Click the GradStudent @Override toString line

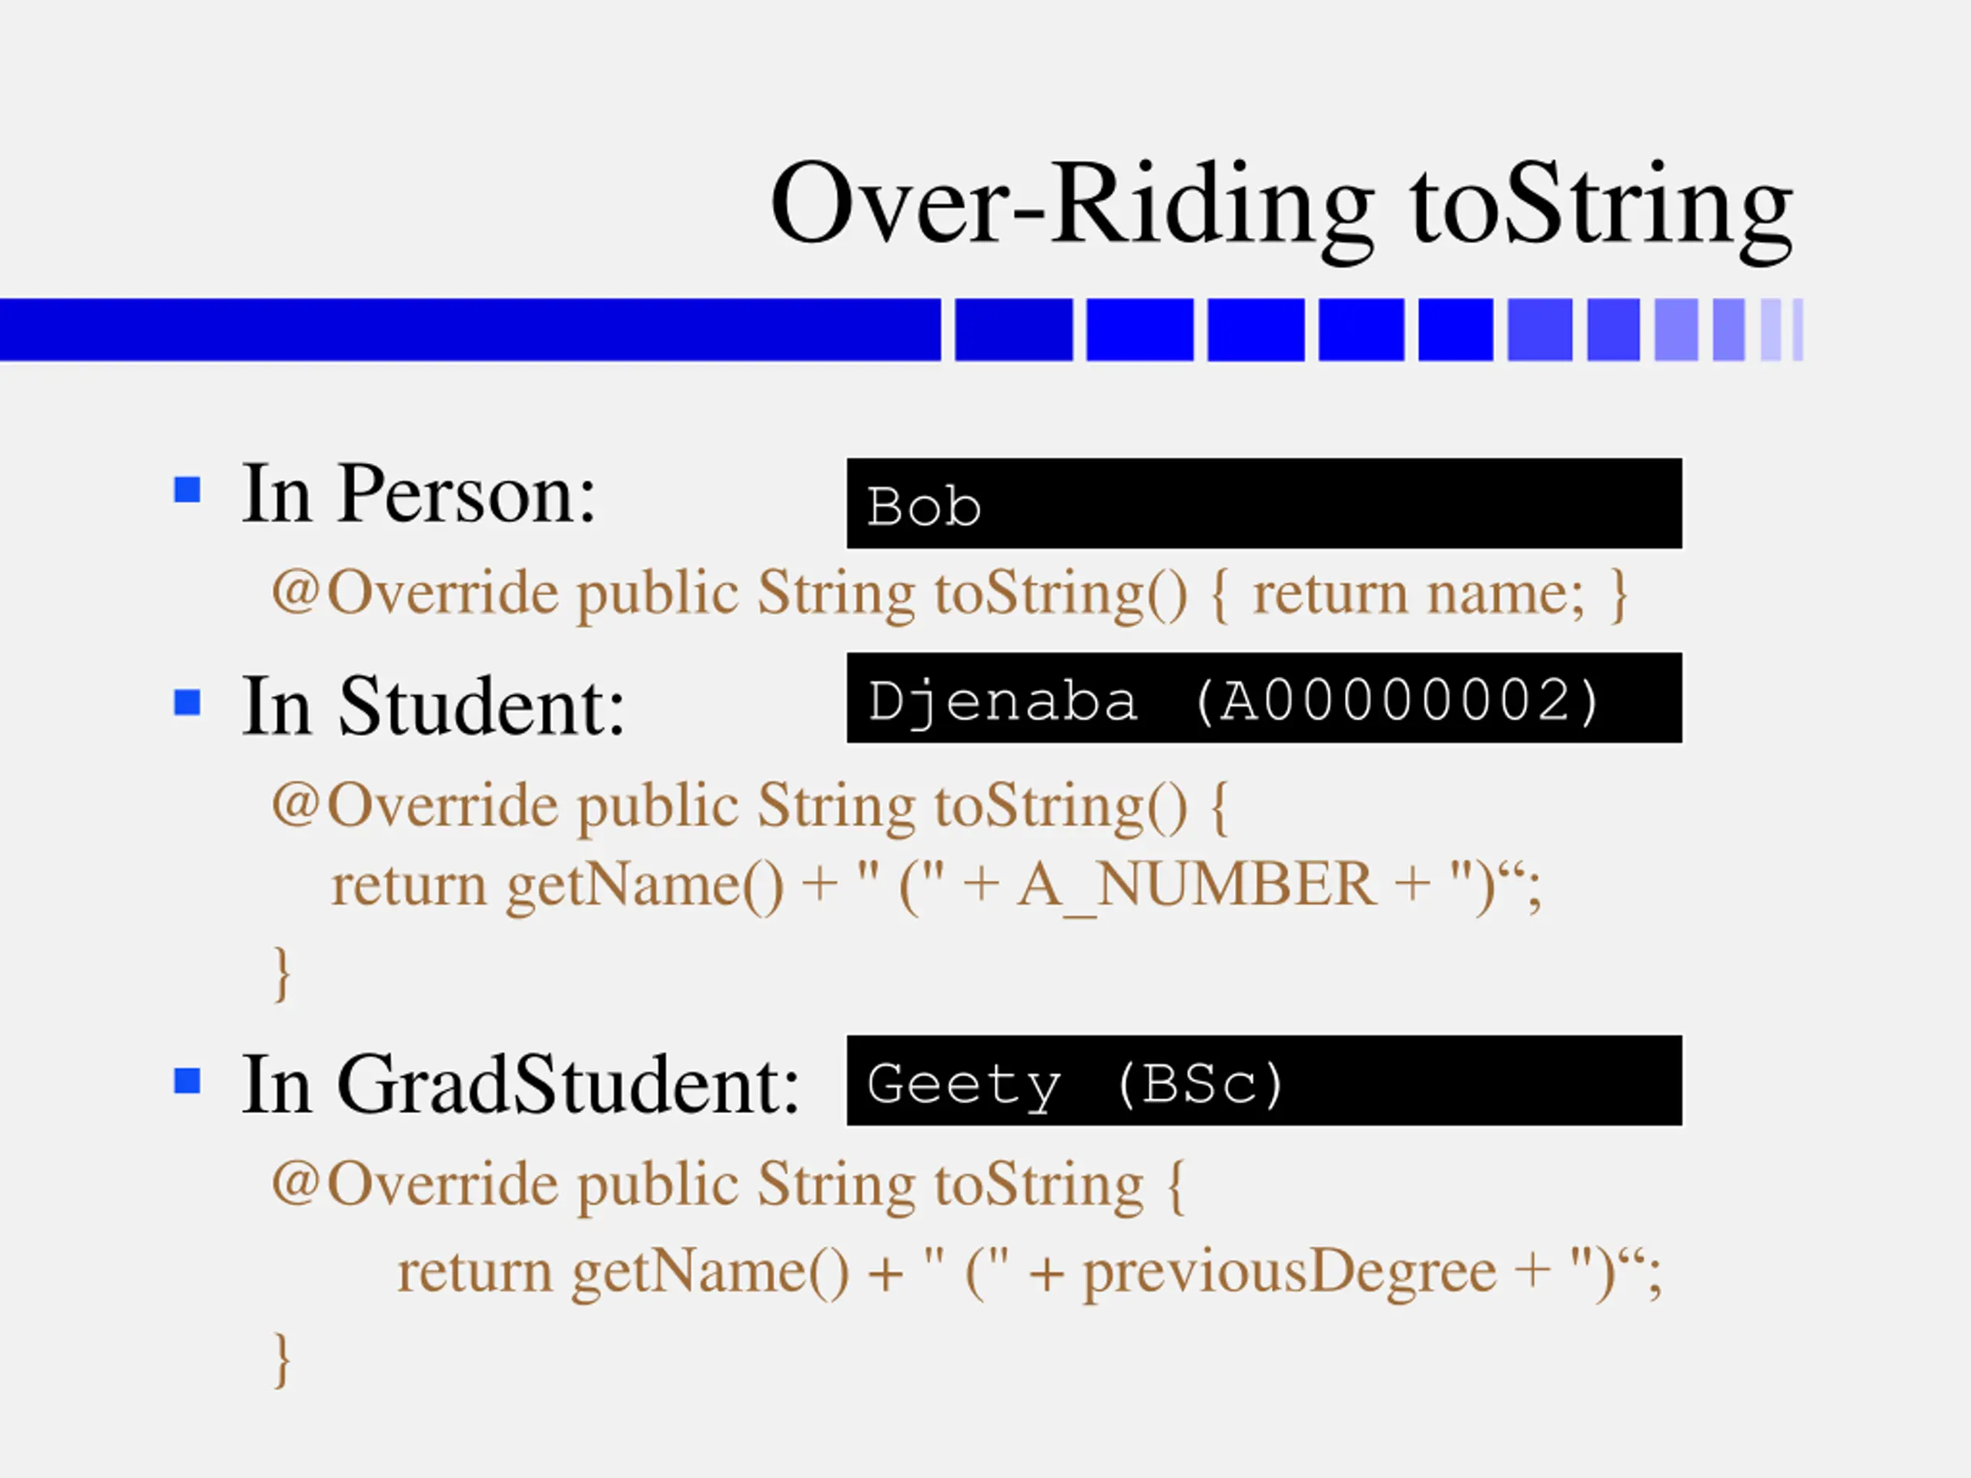coord(728,1185)
